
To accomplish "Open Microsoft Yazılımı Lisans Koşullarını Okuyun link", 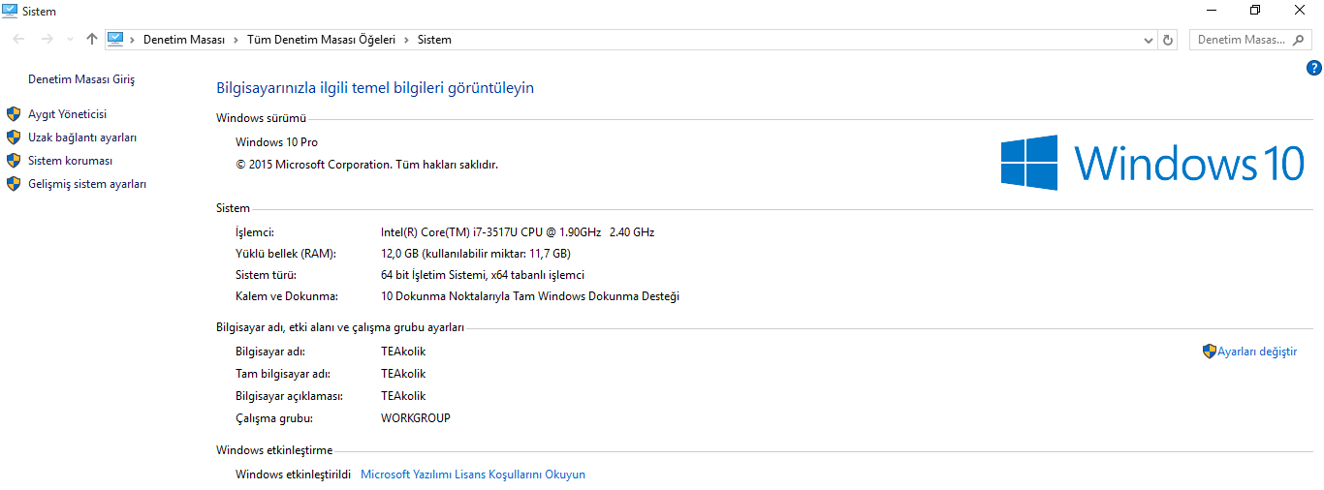I will 473,475.
